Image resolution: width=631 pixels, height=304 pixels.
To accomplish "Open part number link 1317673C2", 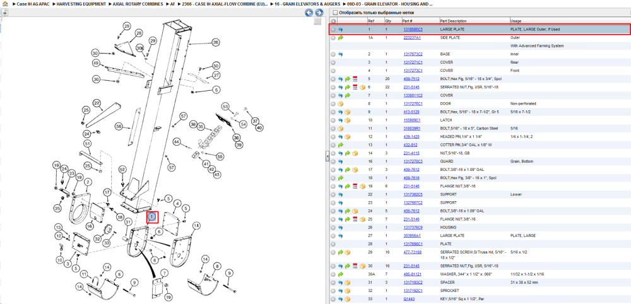I will pyautogui.click(x=413, y=54).
